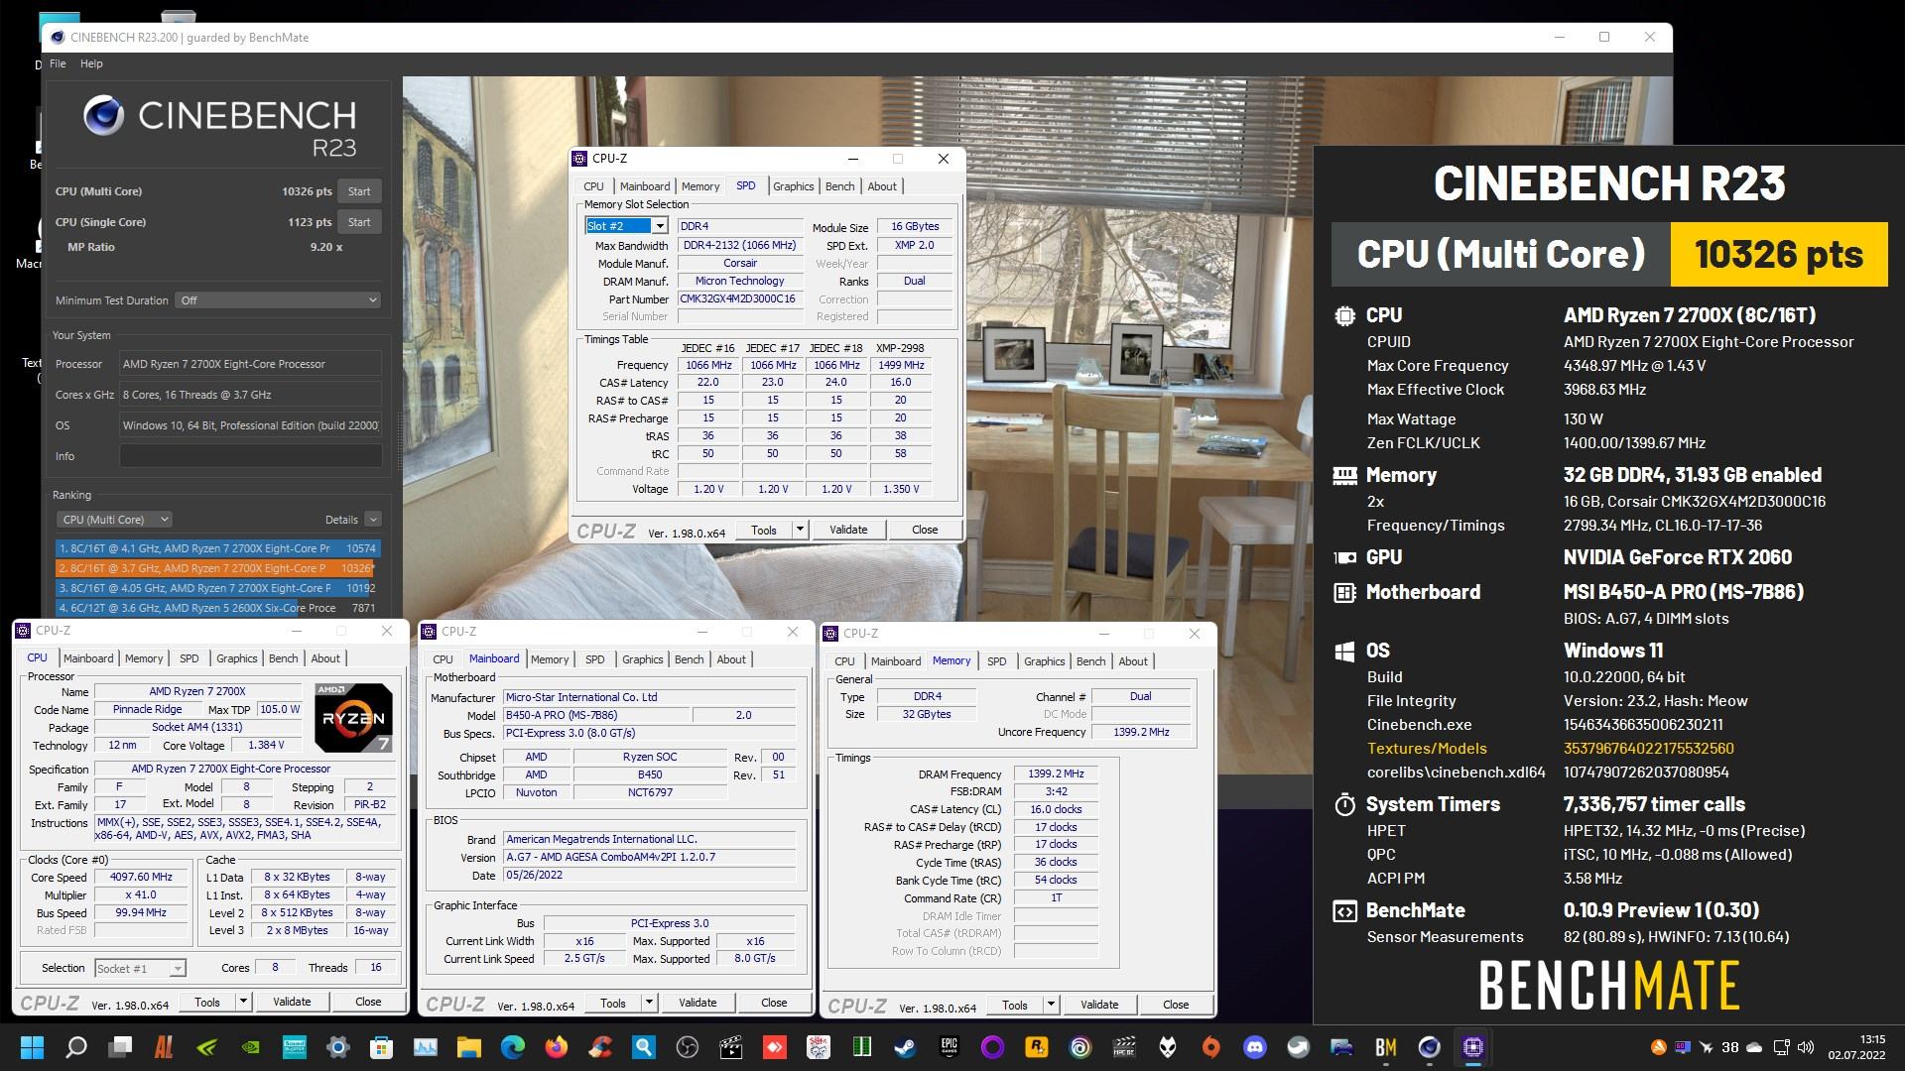1905x1071 pixels.
Task: Click the BenchMate BM taskbar icon
Action: pos(1385,1047)
